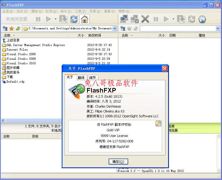Select the SQL Server Management Studio Express folder
Image resolution: width=222 pixels, height=180 pixels.
point(33,45)
